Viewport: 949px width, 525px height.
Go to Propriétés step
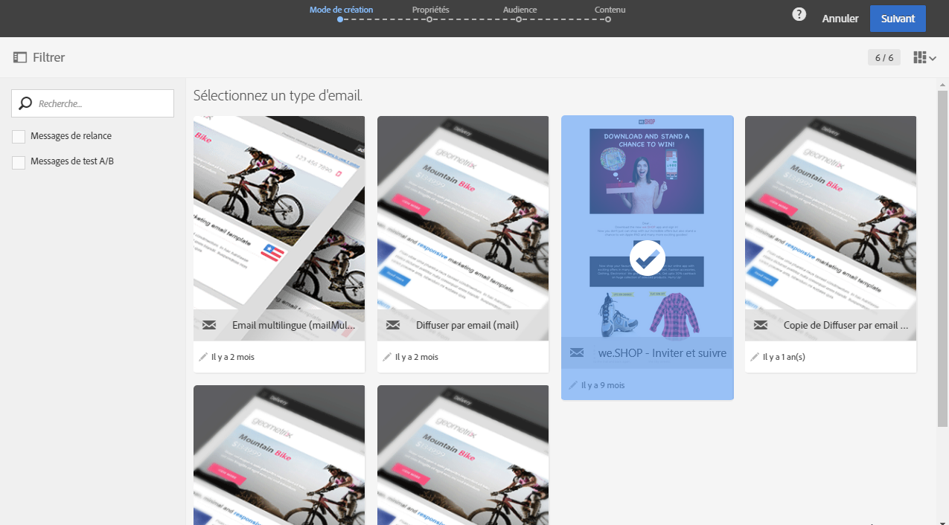(430, 10)
